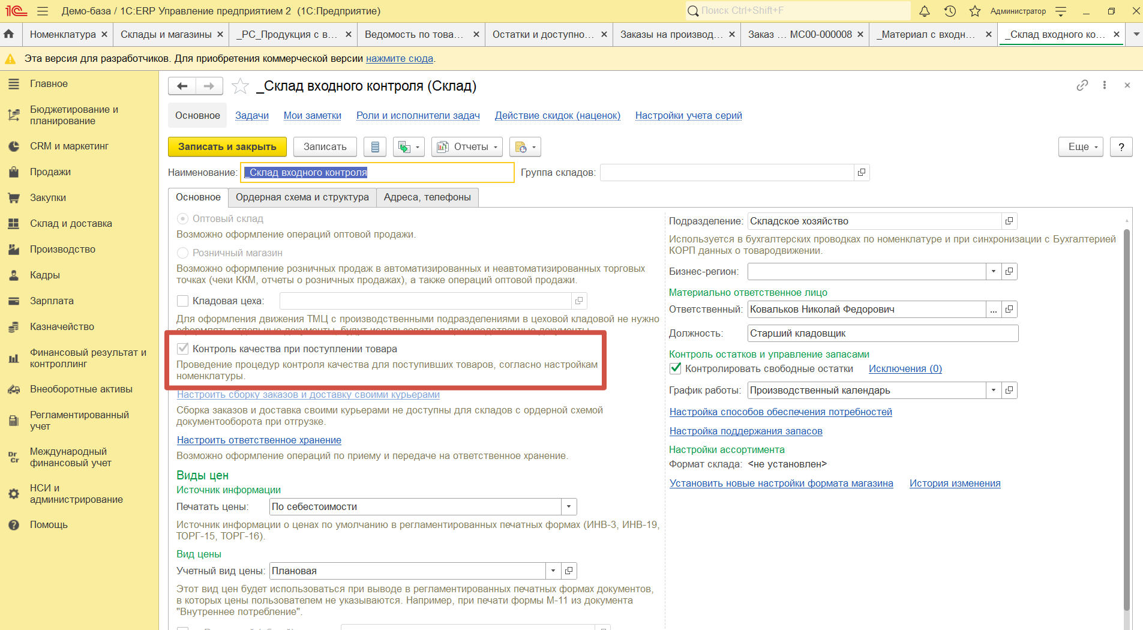This screenshot has height=630, width=1143.
Task: Open Склады и магазины window tab
Action: 166,34
